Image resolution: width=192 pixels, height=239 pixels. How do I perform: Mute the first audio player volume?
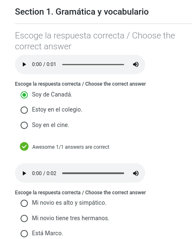click(136, 64)
